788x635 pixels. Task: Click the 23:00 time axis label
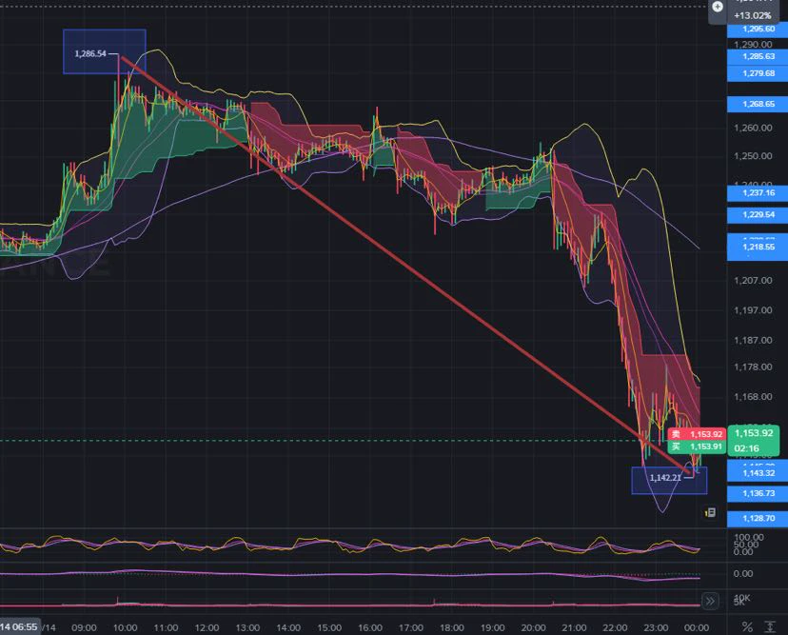coord(656,627)
